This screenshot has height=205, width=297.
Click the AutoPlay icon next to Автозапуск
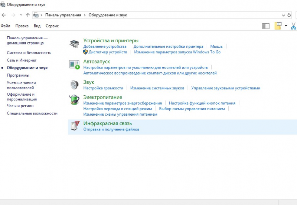pos(74,65)
